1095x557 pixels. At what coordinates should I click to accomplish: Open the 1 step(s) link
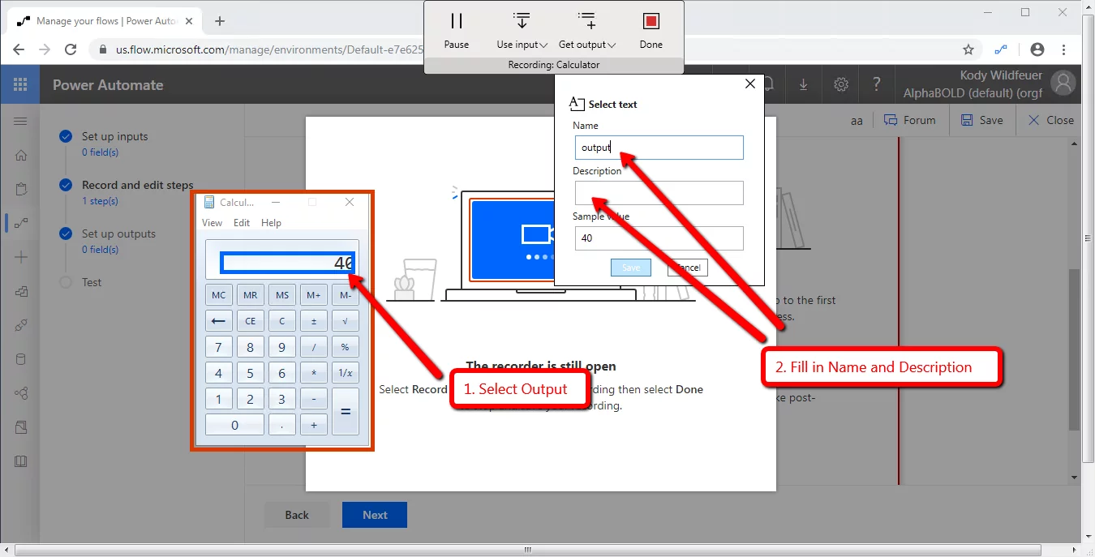click(x=100, y=201)
